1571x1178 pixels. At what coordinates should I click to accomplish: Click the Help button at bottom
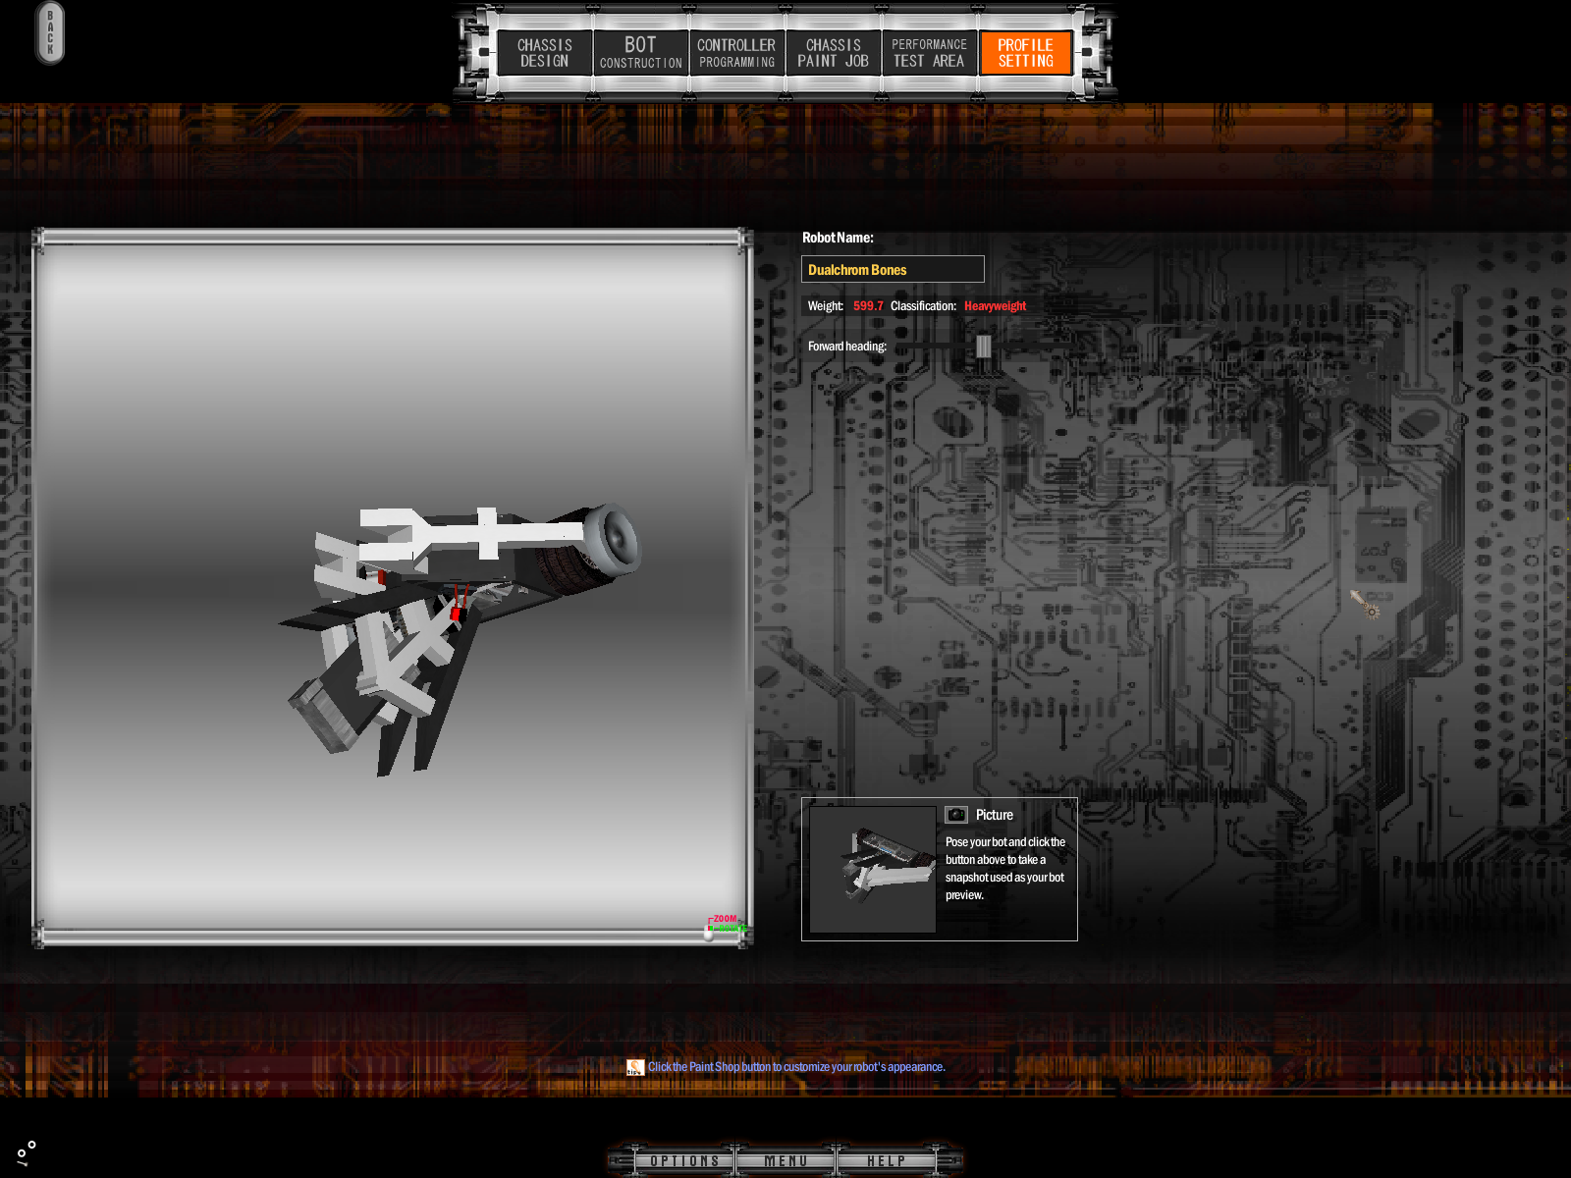[886, 1161]
